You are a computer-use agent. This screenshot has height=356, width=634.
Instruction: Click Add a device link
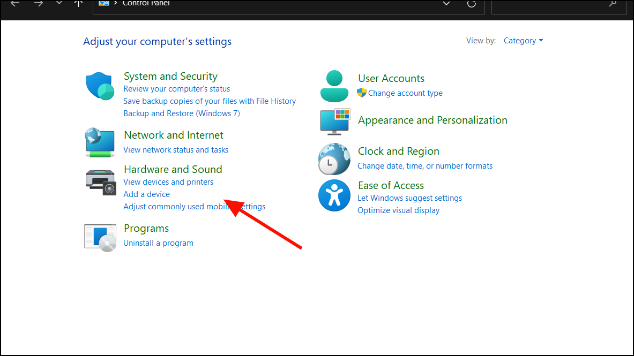tap(146, 194)
